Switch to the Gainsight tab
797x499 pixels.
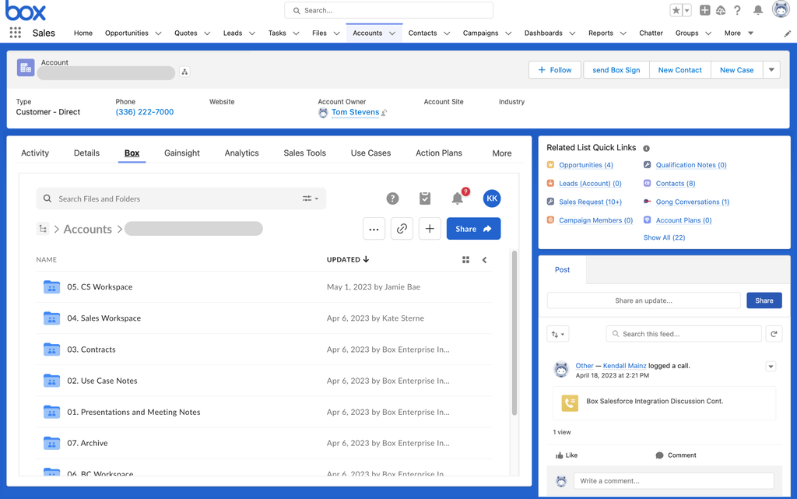coord(182,153)
